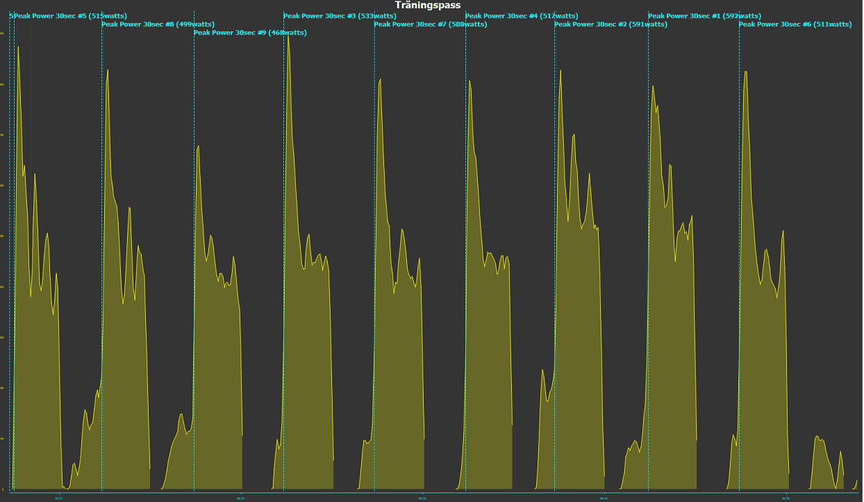
Task: Select the Peak Power 30sec #5 (515watts) label
Action: coord(68,16)
